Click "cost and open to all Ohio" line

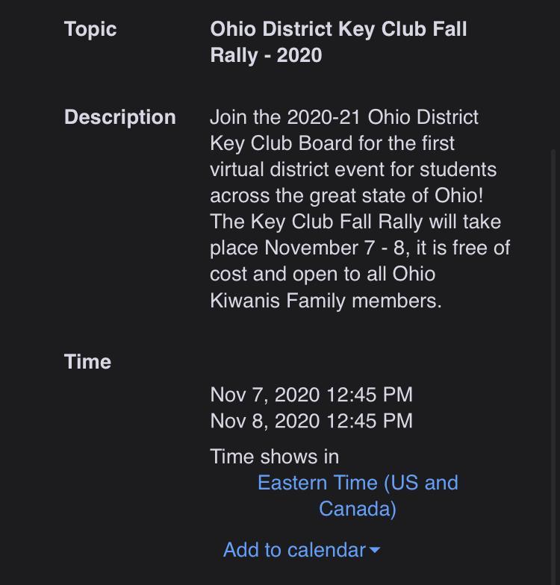point(323,274)
